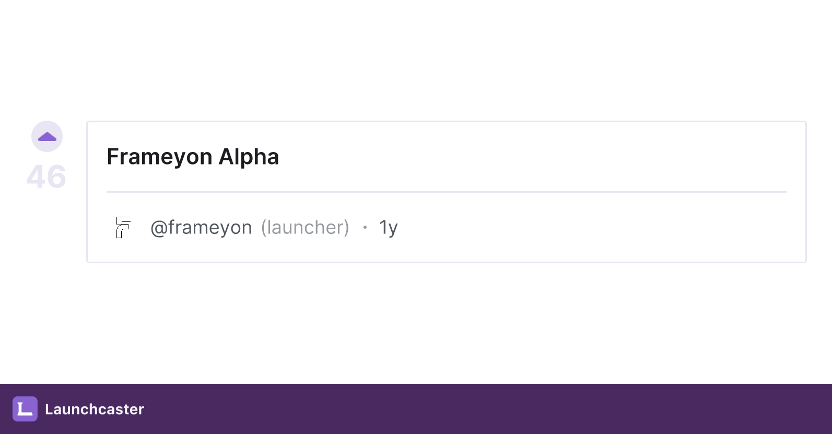
Task: Click the (launcher) role label
Action: click(305, 227)
